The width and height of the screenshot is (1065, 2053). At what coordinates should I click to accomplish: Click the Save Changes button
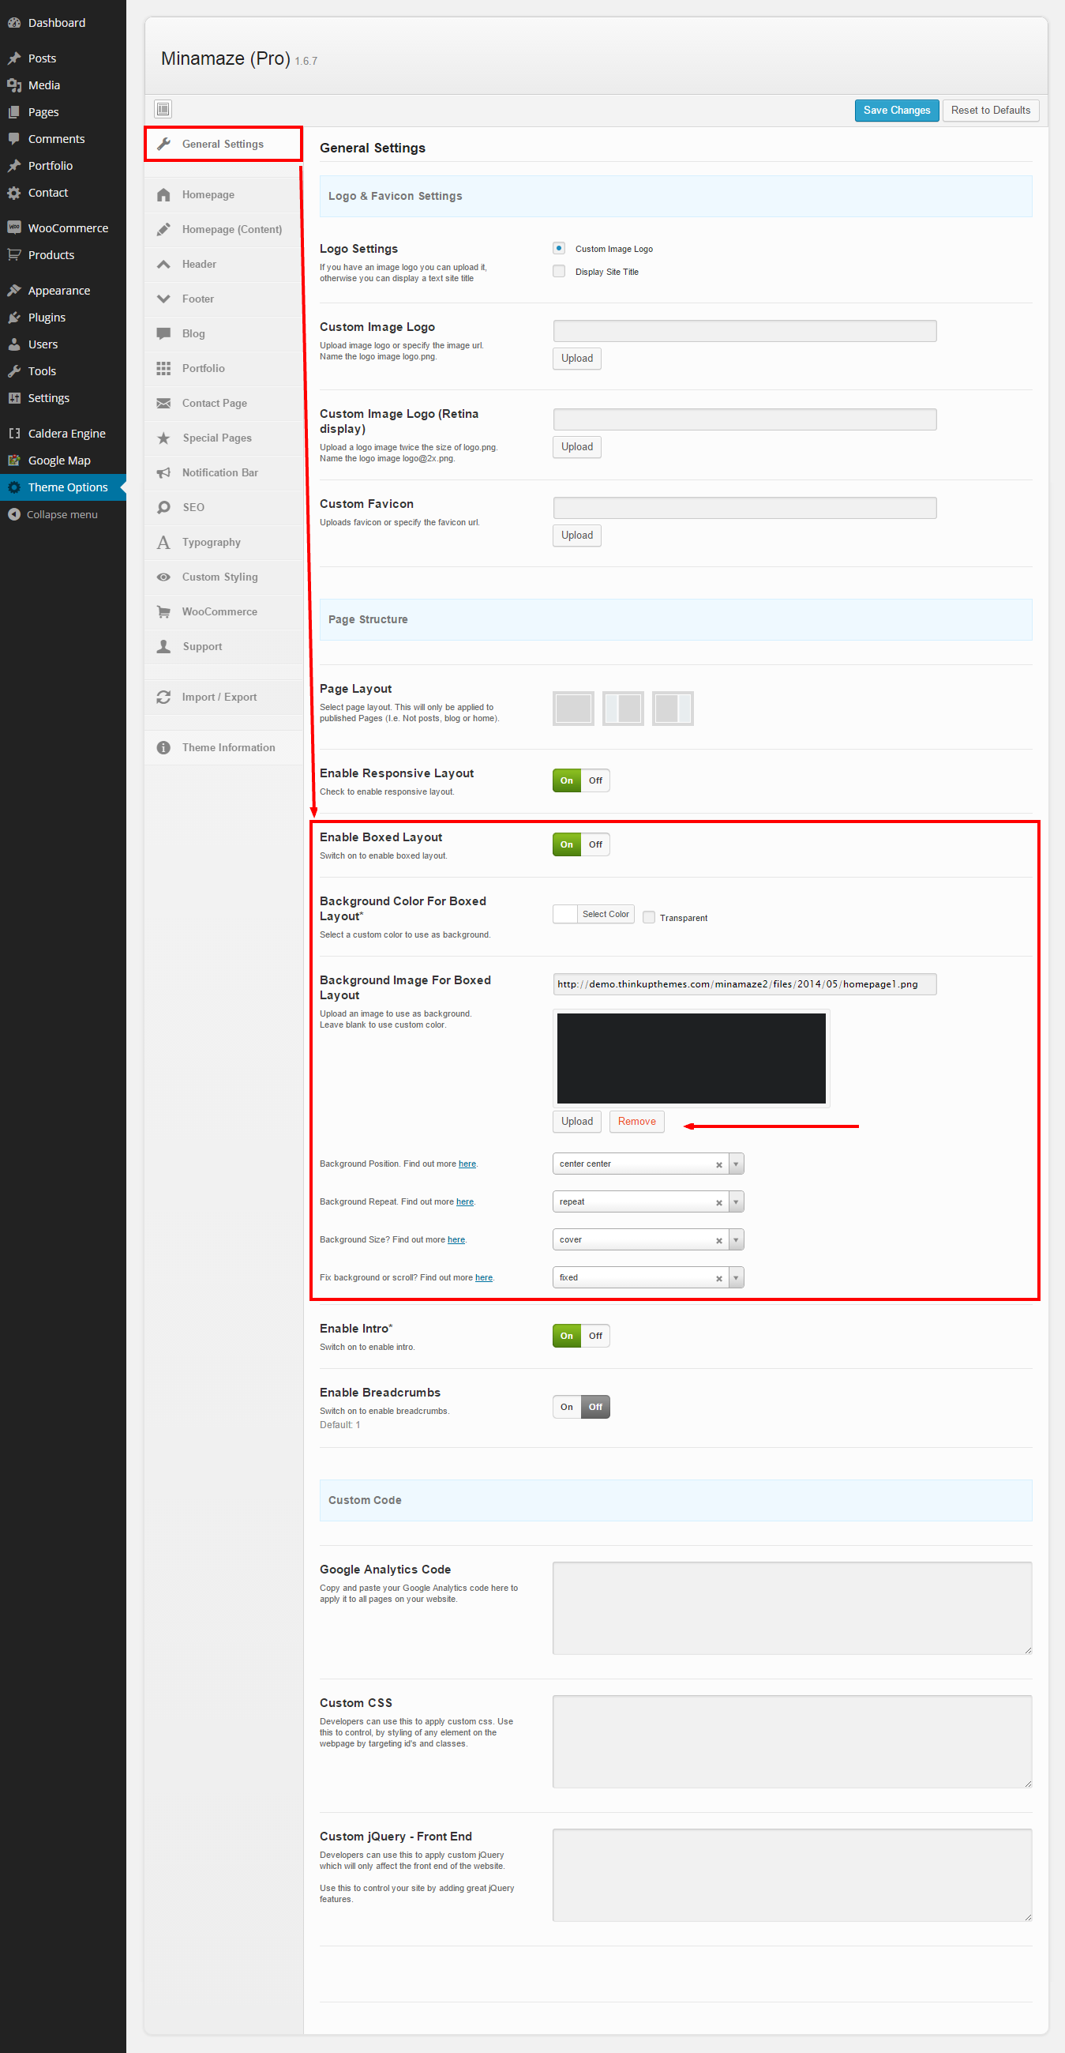[896, 110]
